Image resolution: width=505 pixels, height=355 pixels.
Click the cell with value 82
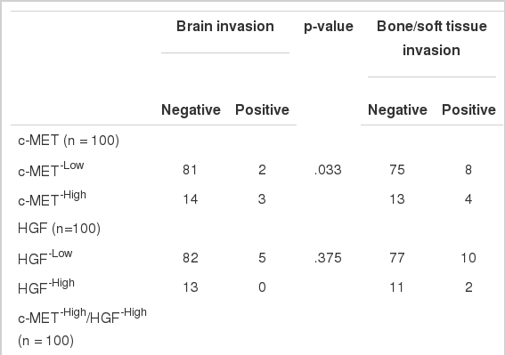click(x=190, y=258)
